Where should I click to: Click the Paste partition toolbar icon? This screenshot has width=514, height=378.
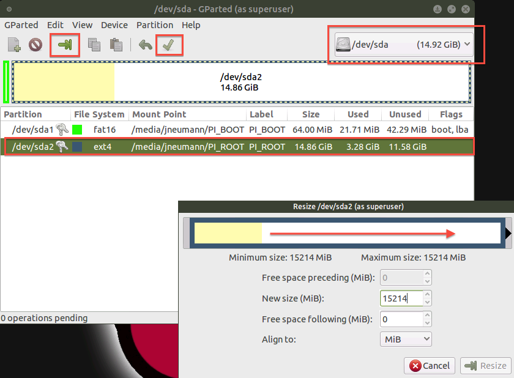pyautogui.click(x=116, y=45)
